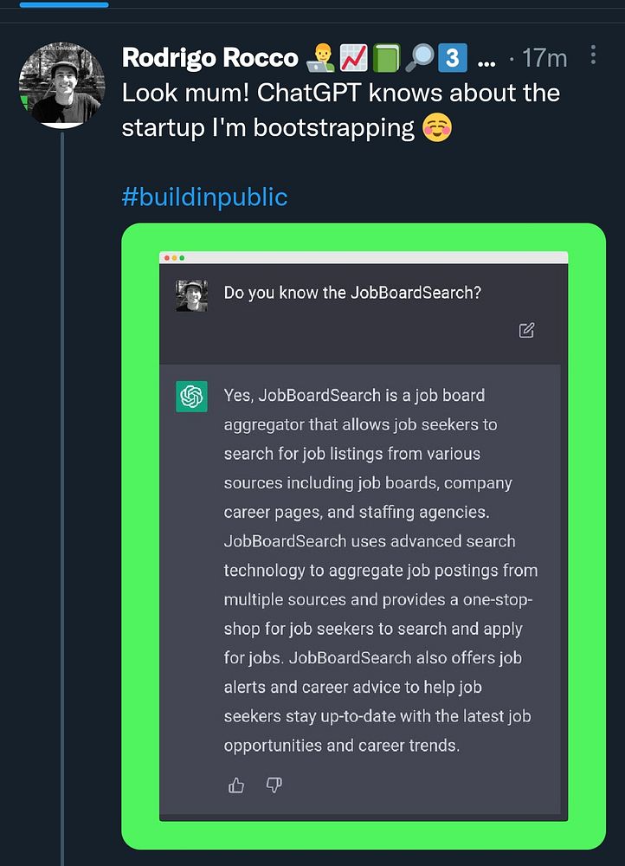Click the smiling face emoji in the tweet

pos(437,128)
